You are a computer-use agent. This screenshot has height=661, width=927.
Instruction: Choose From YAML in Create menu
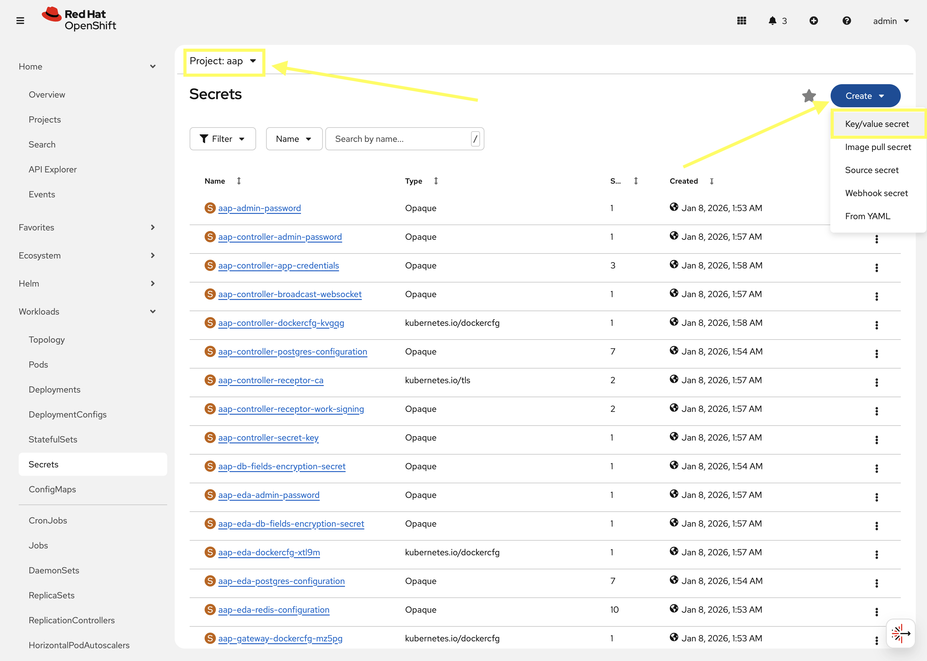(867, 216)
